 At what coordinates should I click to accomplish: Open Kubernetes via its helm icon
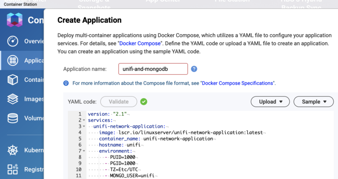(13, 150)
